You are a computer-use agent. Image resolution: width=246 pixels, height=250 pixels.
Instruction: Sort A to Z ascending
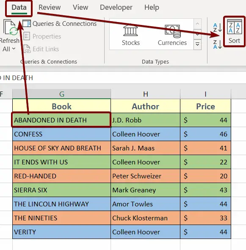[218, 28]
